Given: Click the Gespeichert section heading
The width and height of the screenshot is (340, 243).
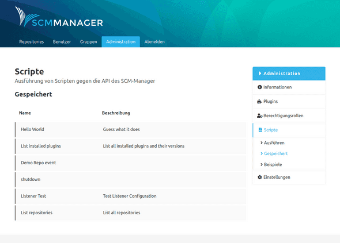Looking at the screenshot, I should pos(33,94).
